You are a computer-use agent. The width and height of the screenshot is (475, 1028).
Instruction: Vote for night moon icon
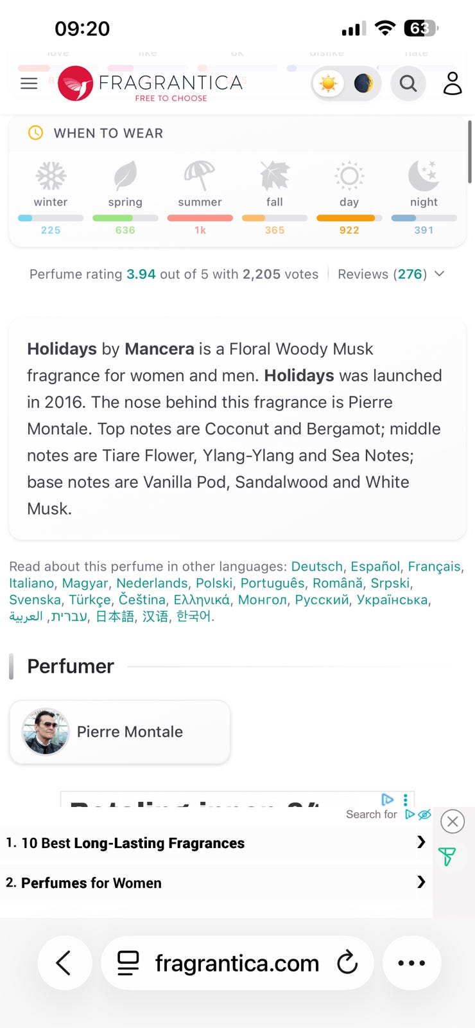pyautogui.click(x=424, y=175)
